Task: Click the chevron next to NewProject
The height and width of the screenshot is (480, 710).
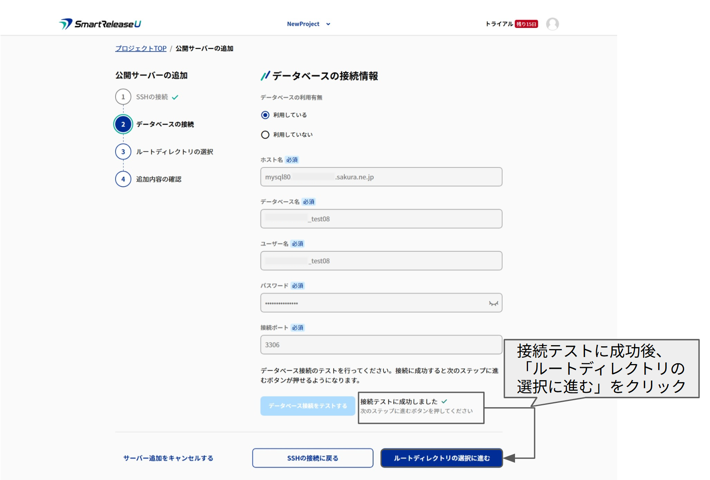Action: pyautogui.click(x=328, y=24)
